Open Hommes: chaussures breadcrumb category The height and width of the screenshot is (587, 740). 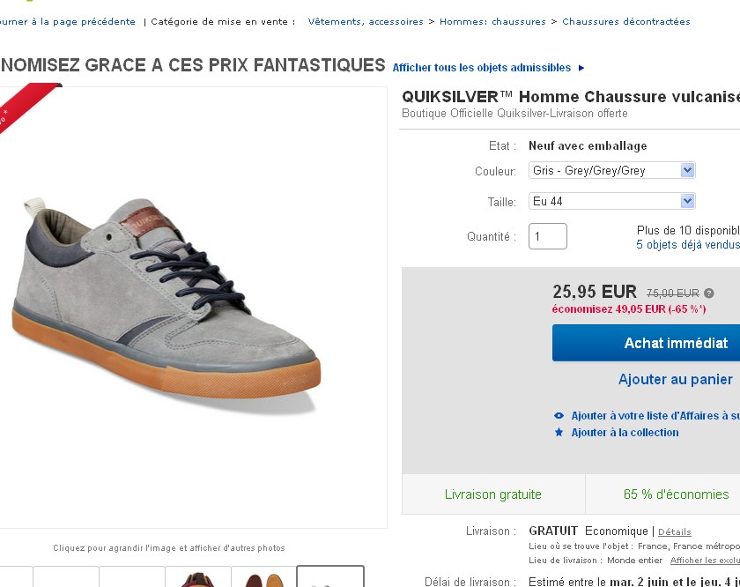[492, 22]
